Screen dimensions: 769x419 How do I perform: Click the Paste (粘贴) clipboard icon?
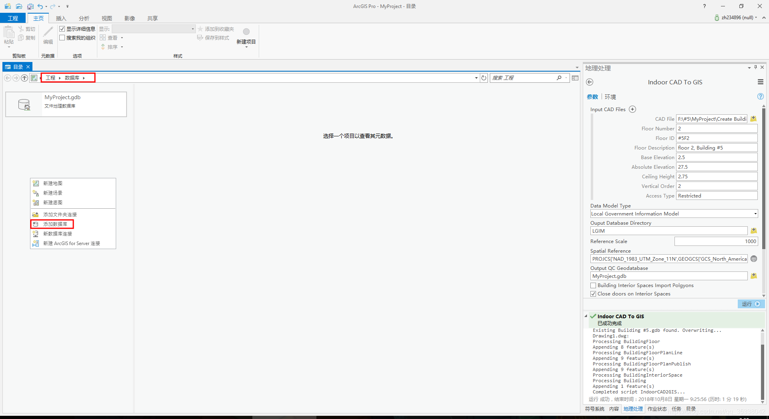point(9,32)
